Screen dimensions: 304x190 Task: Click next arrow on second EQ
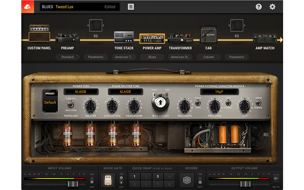pyautogui.click(x=245, y=25)
